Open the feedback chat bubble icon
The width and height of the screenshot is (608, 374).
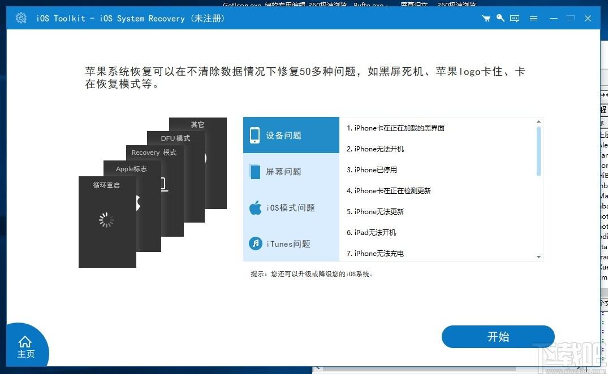click(515, 18)
